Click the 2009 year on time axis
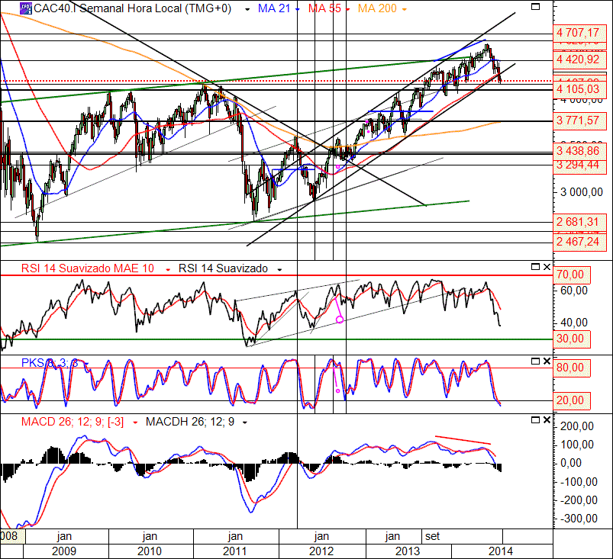 (x=63, y=551)
